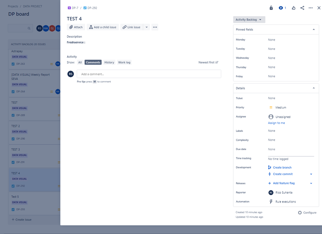Click Assign to me link
This screenshot has height=234, width=322.
[x=276, y=123]
